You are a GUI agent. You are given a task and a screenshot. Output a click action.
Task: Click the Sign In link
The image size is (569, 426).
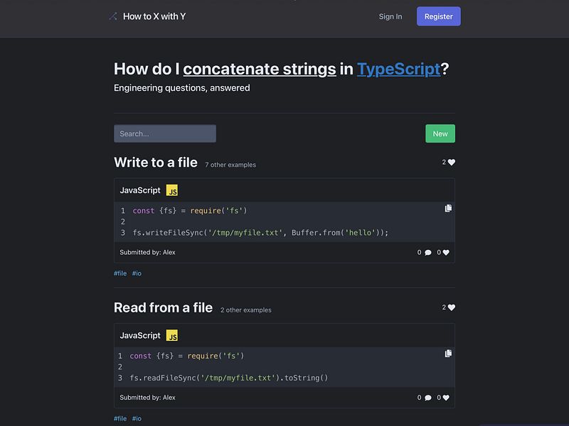[x=390, y=16]
